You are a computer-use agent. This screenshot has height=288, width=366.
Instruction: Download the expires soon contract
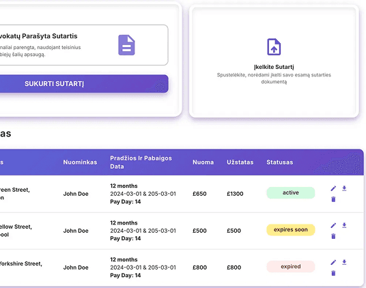(x=344, y=225)
